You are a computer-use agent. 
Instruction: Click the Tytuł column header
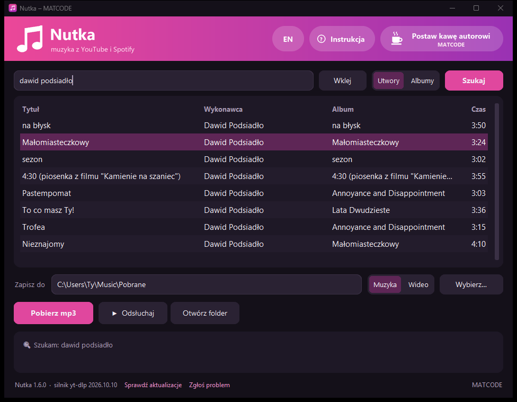31,109
